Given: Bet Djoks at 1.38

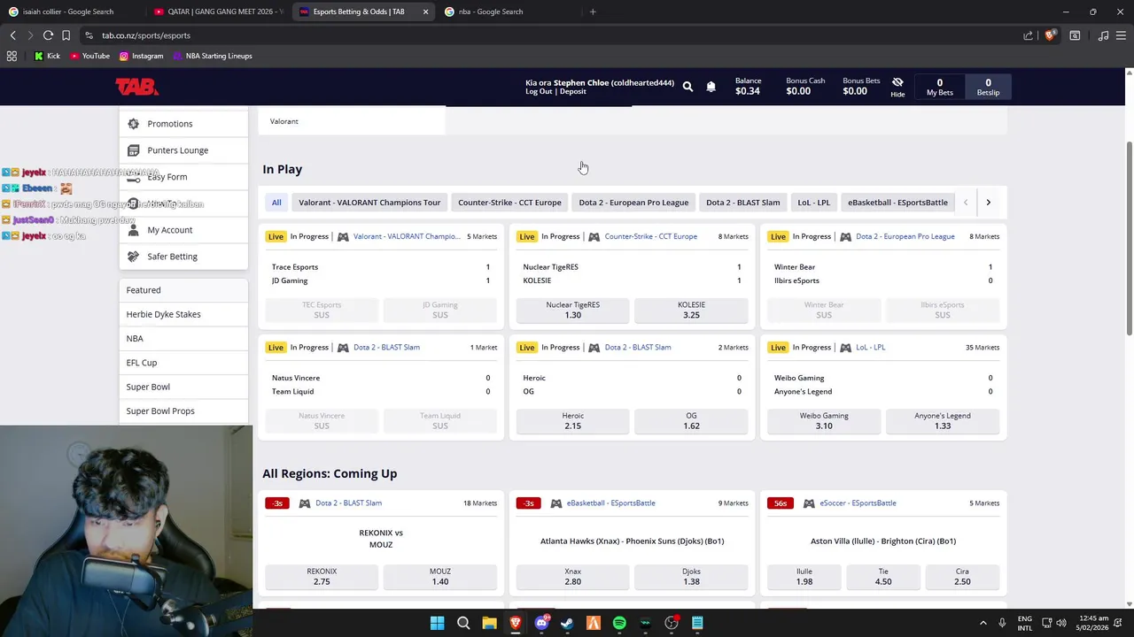Looking at the screenshot, I should click(691, 576).
